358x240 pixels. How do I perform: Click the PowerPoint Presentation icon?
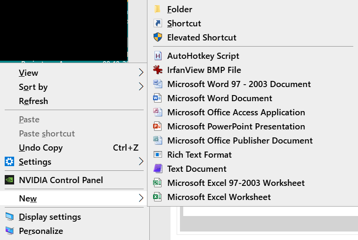tap(157, 127)
